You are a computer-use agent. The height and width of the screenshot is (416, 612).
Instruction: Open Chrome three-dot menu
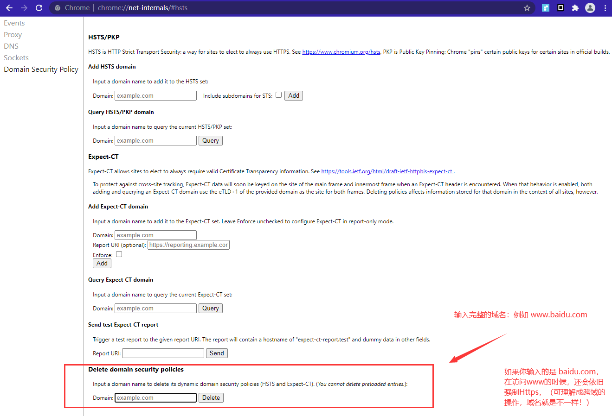[x=605, y=8]
